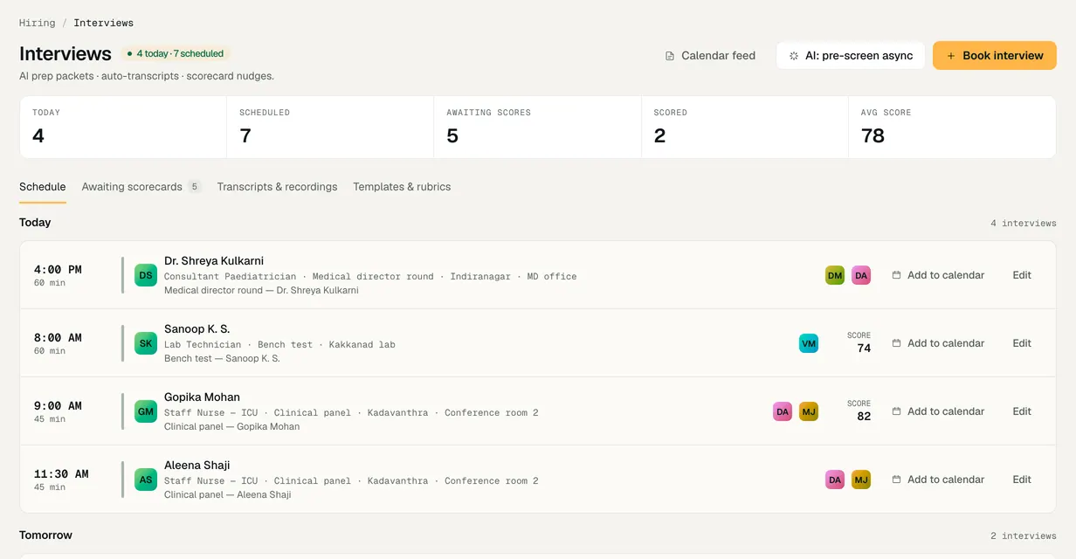Edit Sanoop K. S. interview

coord(1022,343)
